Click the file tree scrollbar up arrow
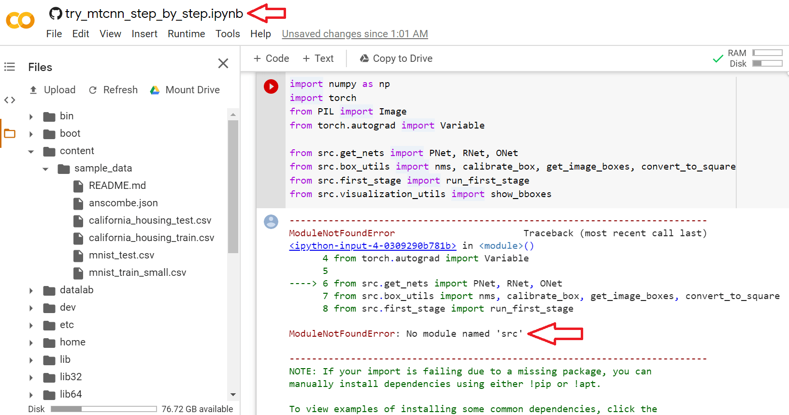Viewport: 789px width, 415px height. [233, 114]
